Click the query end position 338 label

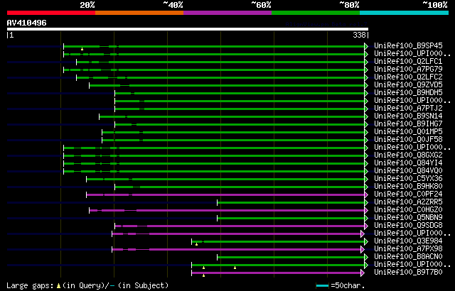point(359,35)
